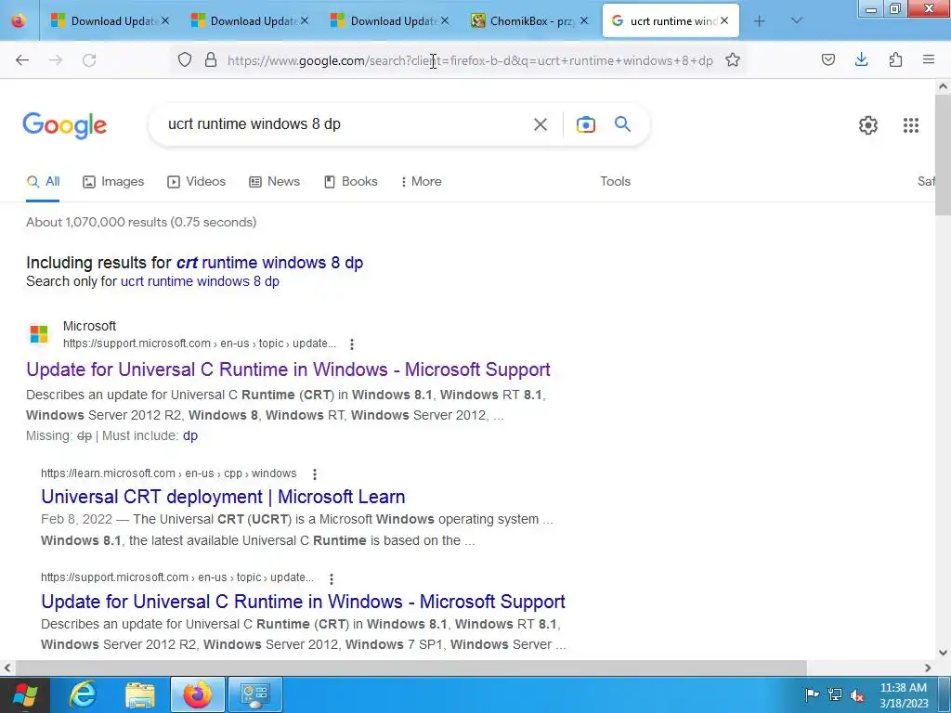
Task: Select the Videos search filter
Action: [x=196, y=181]
